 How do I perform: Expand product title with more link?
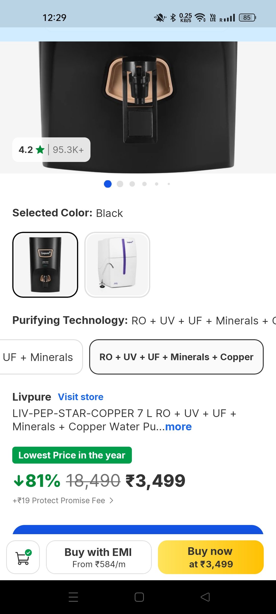click(x=178, y=427)
